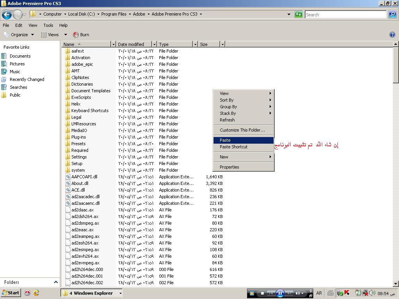Click the 4 Windows Explorer taskbar button
Screen dimensions: 399x299
tap(92, 293)
